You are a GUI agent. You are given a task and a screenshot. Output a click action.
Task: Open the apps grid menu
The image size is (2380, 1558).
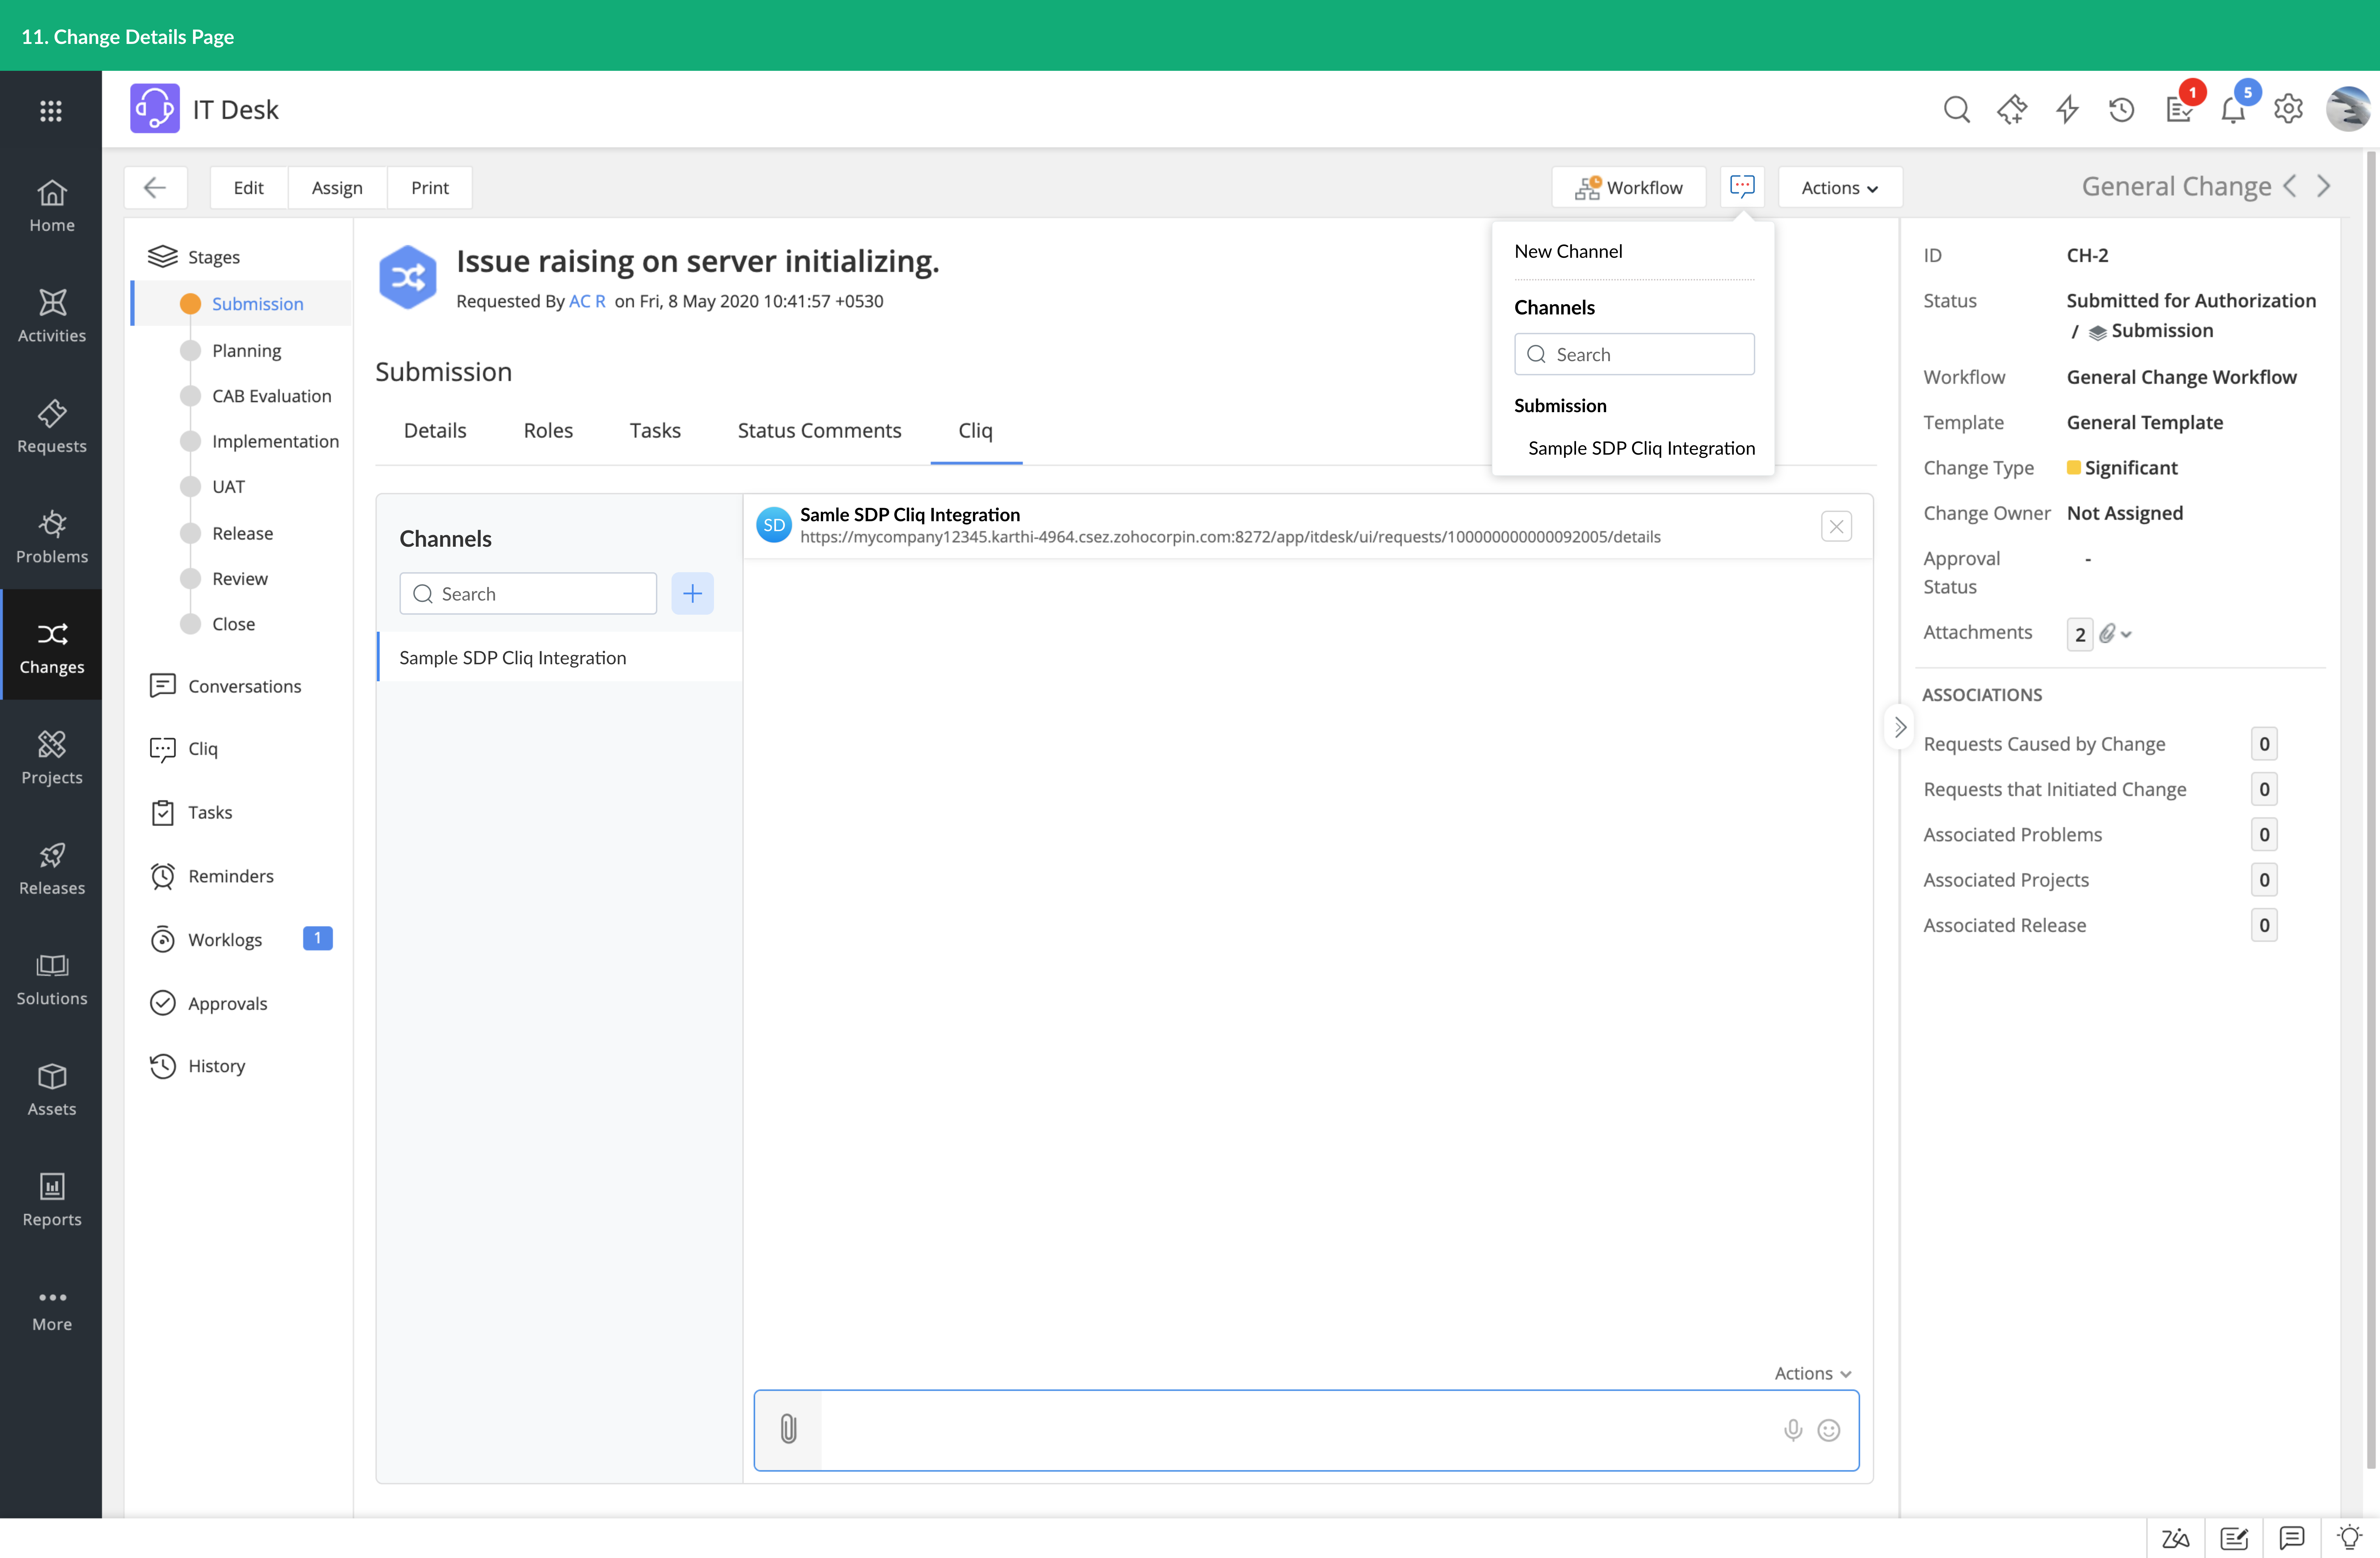(x=51, y=110)
